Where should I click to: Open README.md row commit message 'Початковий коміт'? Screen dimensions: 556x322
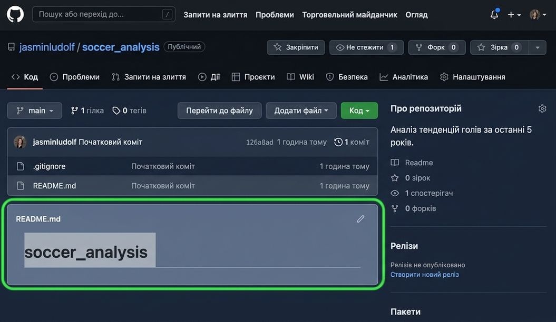pyautogui.click(x=163, y=186)
